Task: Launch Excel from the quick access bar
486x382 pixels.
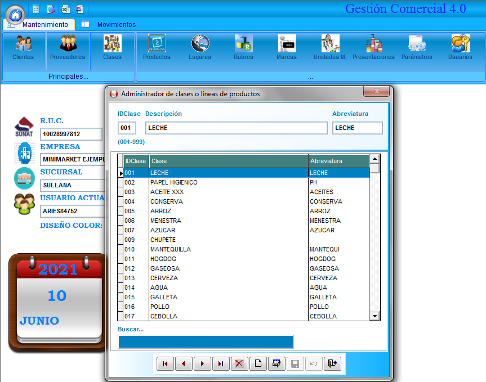Action: click(x=65, y=9)
